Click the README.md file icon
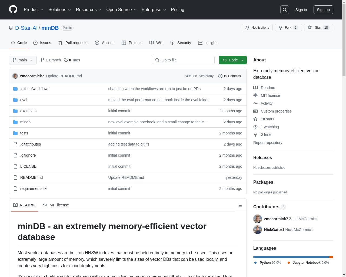The width and height of the screenshot is (346, 277). point(15,177)
